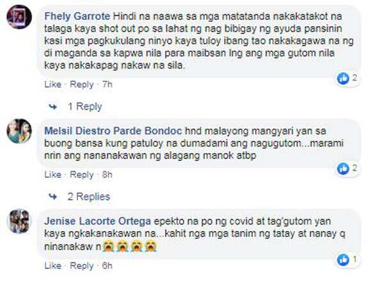
Task: Click reply arrow icon beside "2 Replies"
Action: 52,197
